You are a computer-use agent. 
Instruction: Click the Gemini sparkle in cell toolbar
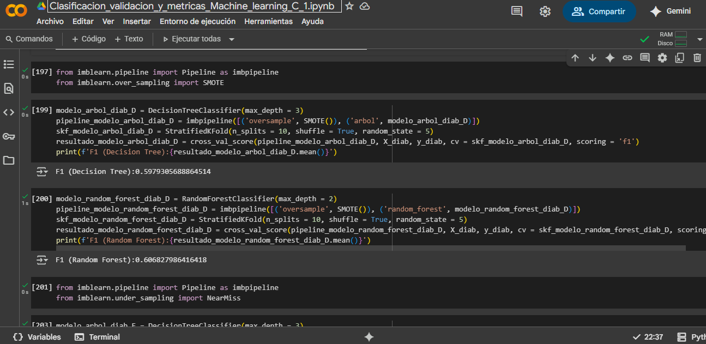coord(610,58)
